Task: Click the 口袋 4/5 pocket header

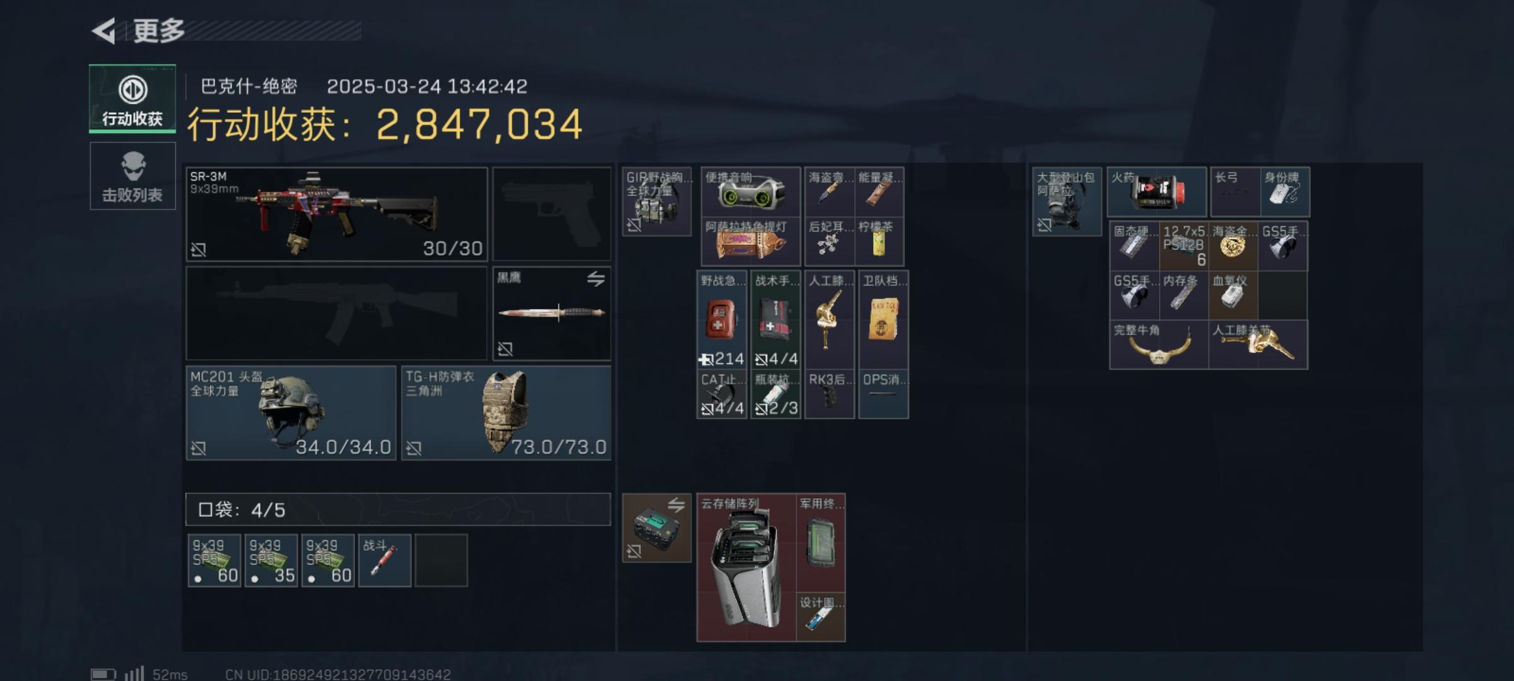Action: coord(398,509)
